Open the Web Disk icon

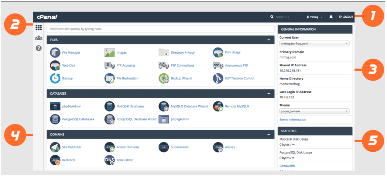(55, 66)
